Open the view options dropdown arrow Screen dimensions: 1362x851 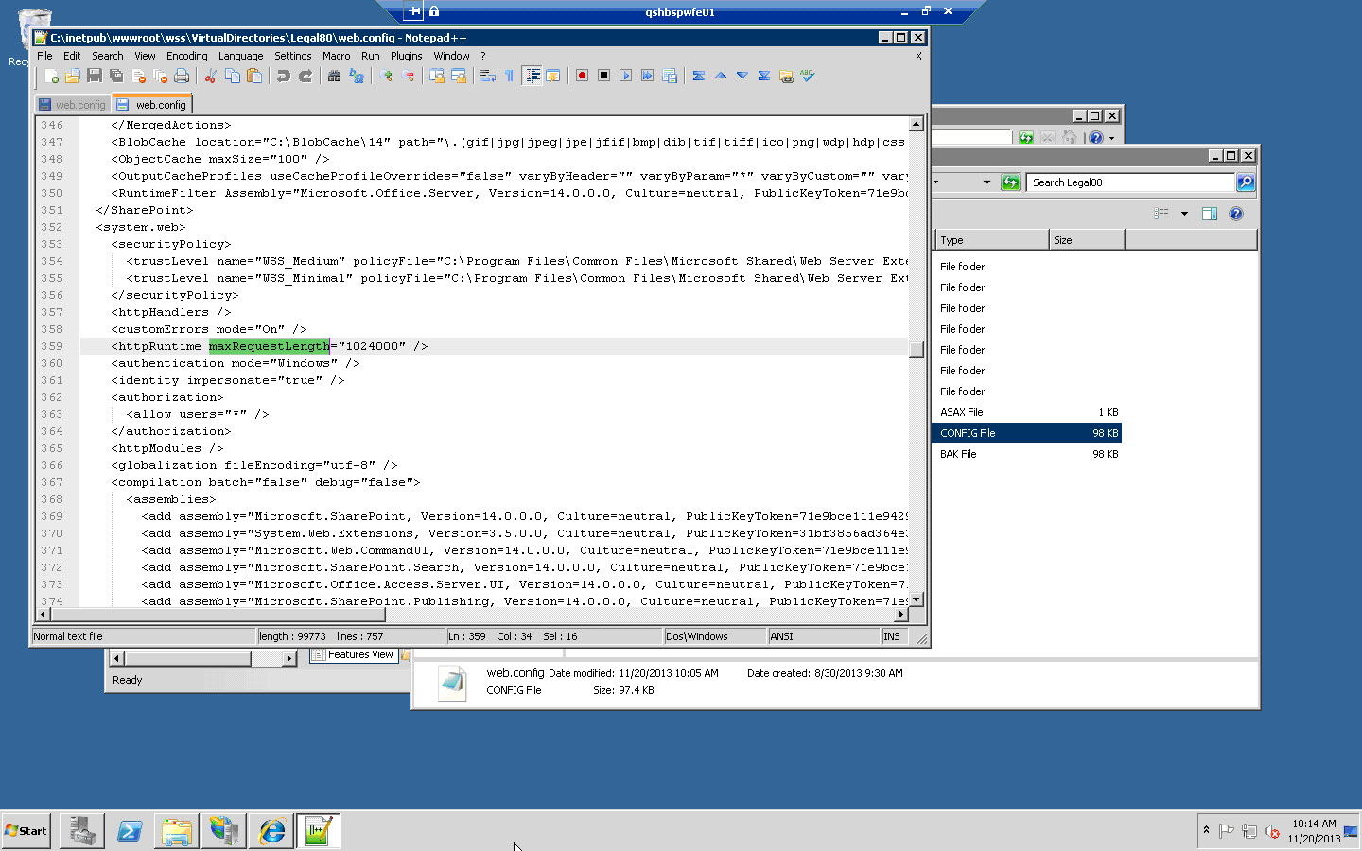[1184, 214]
